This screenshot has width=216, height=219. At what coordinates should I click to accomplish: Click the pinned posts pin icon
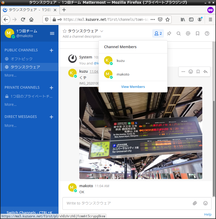point(169,33)
